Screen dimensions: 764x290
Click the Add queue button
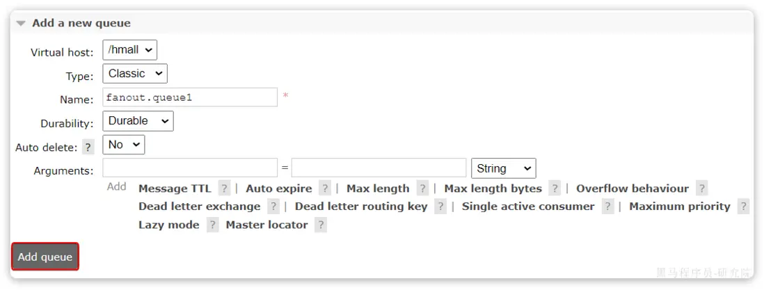45,257
